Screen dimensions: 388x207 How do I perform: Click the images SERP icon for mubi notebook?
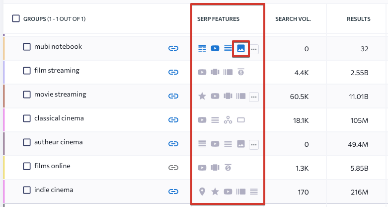tap(241, 49)
